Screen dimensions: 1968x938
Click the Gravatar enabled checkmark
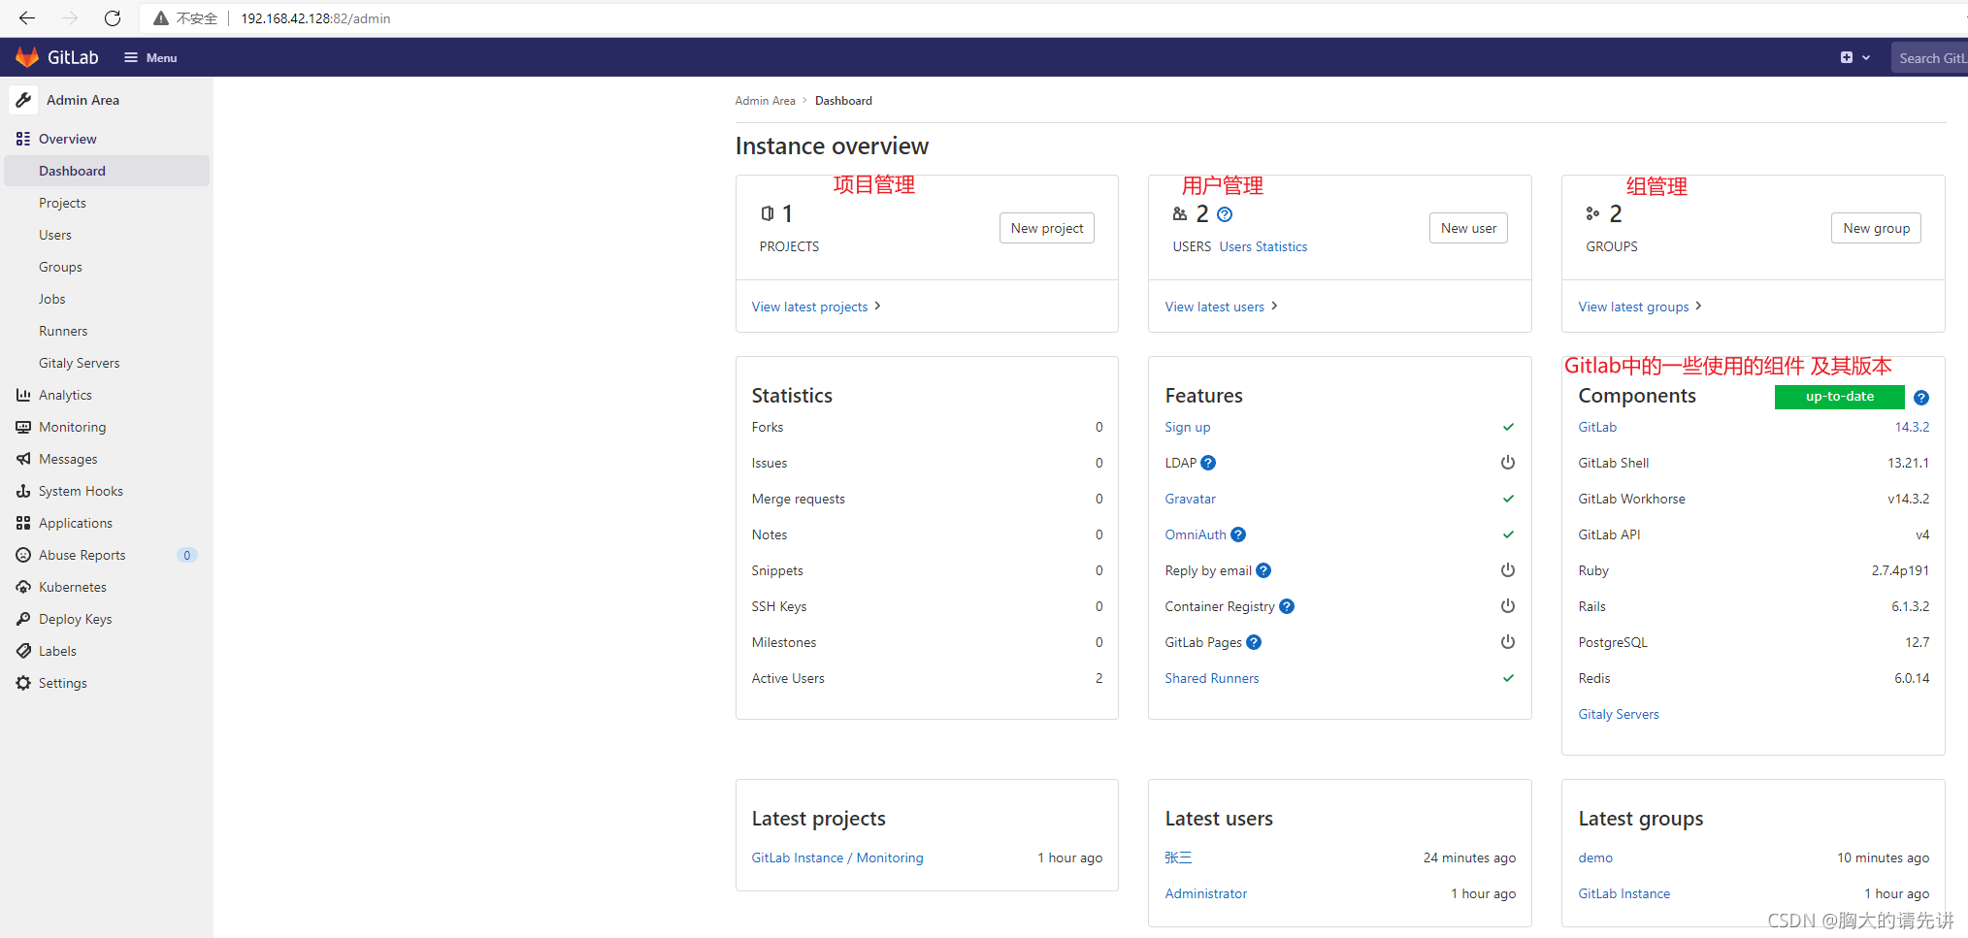(1508, 499)
